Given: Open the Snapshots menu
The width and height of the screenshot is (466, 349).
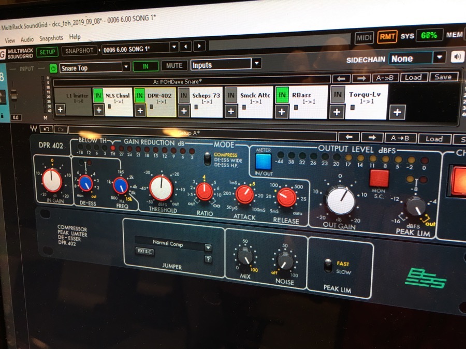Looking at the screenshot, I should point(51,38).
